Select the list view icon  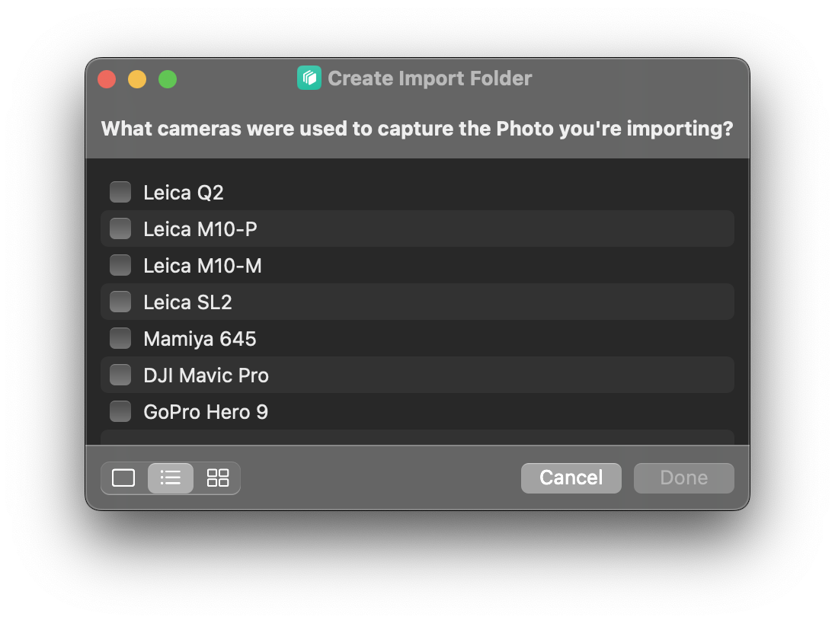pyautogui.click(x=170, y=478)
